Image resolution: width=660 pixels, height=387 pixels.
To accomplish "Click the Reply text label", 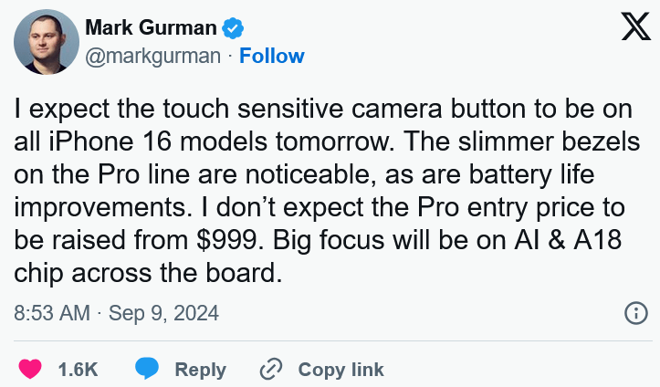I will (200, 370).
